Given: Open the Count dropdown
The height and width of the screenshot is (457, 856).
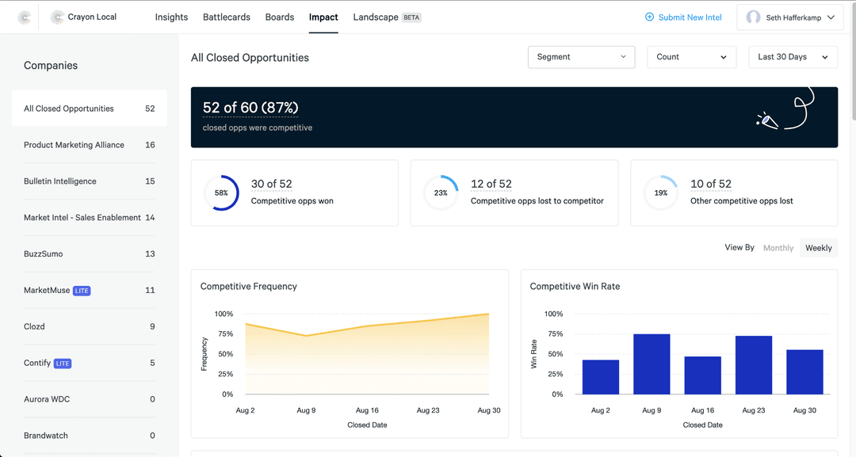Looking at the screenshot, I should point(691,57).
